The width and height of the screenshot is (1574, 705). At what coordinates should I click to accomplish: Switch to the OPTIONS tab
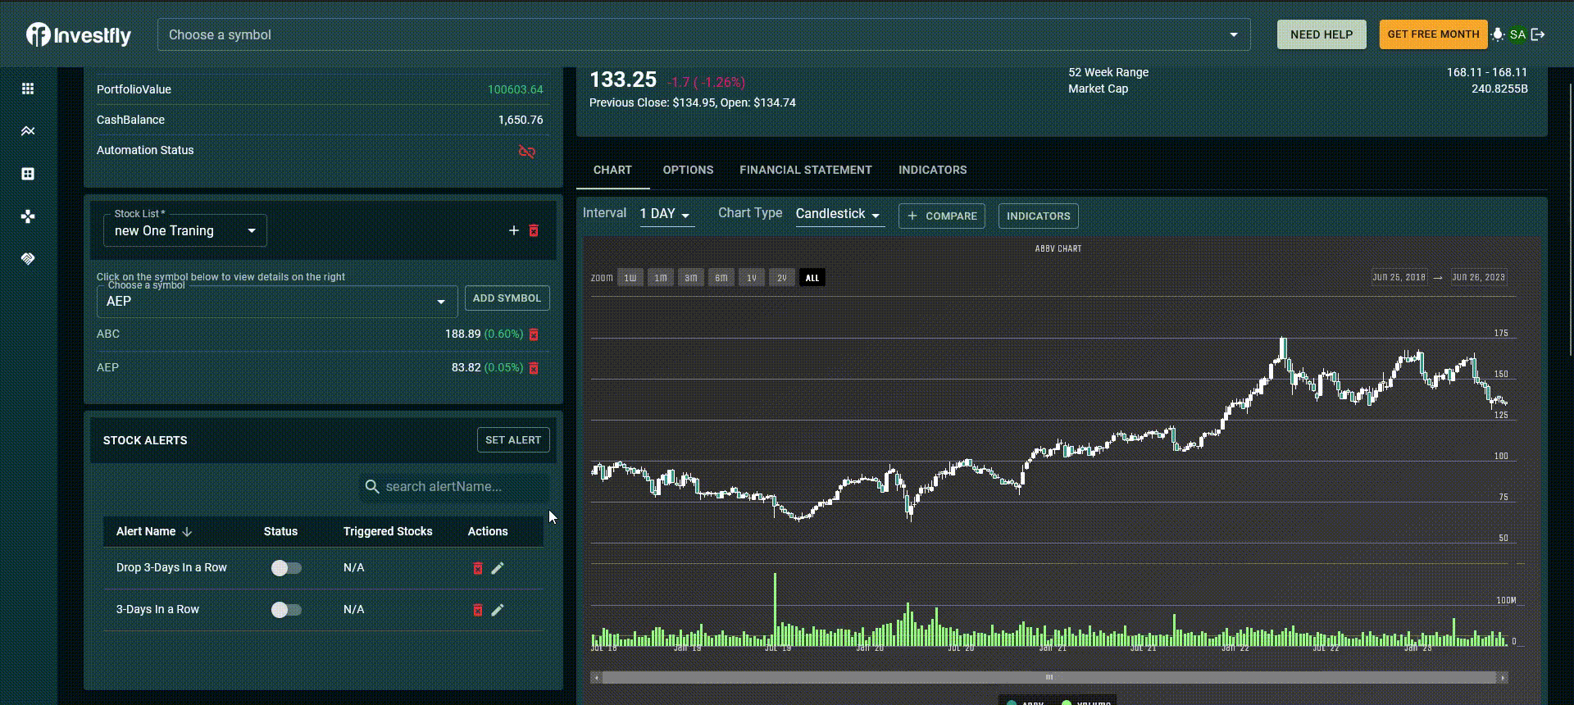point(688,170)
